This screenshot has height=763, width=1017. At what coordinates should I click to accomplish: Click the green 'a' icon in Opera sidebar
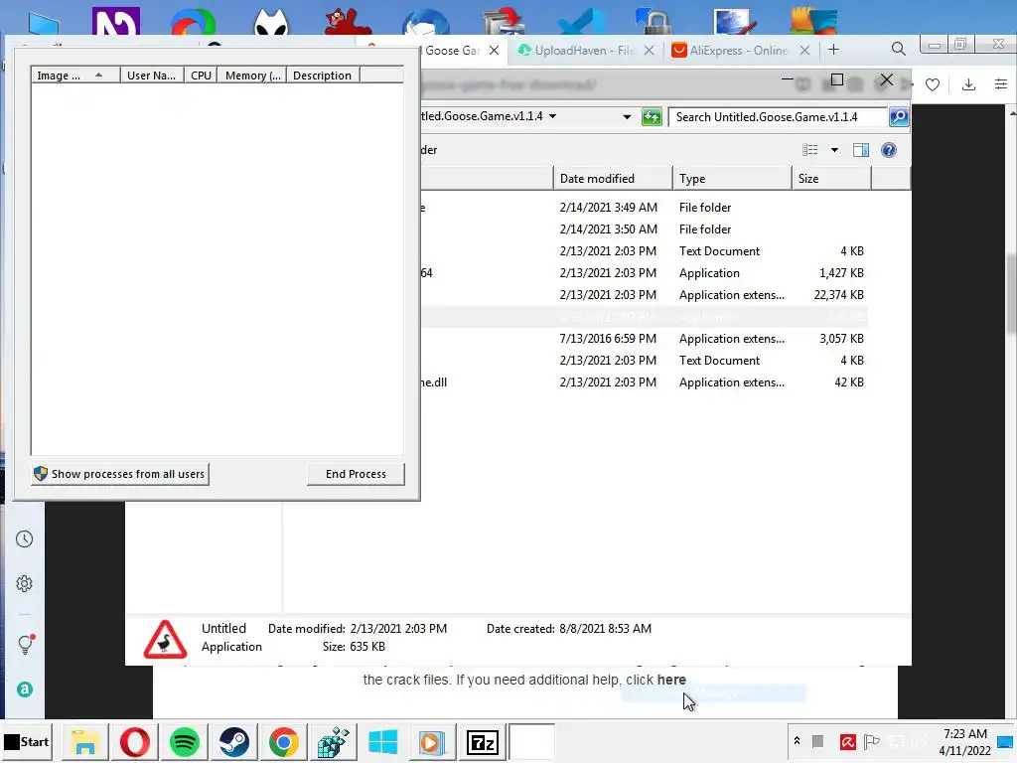tap(25, 689)
